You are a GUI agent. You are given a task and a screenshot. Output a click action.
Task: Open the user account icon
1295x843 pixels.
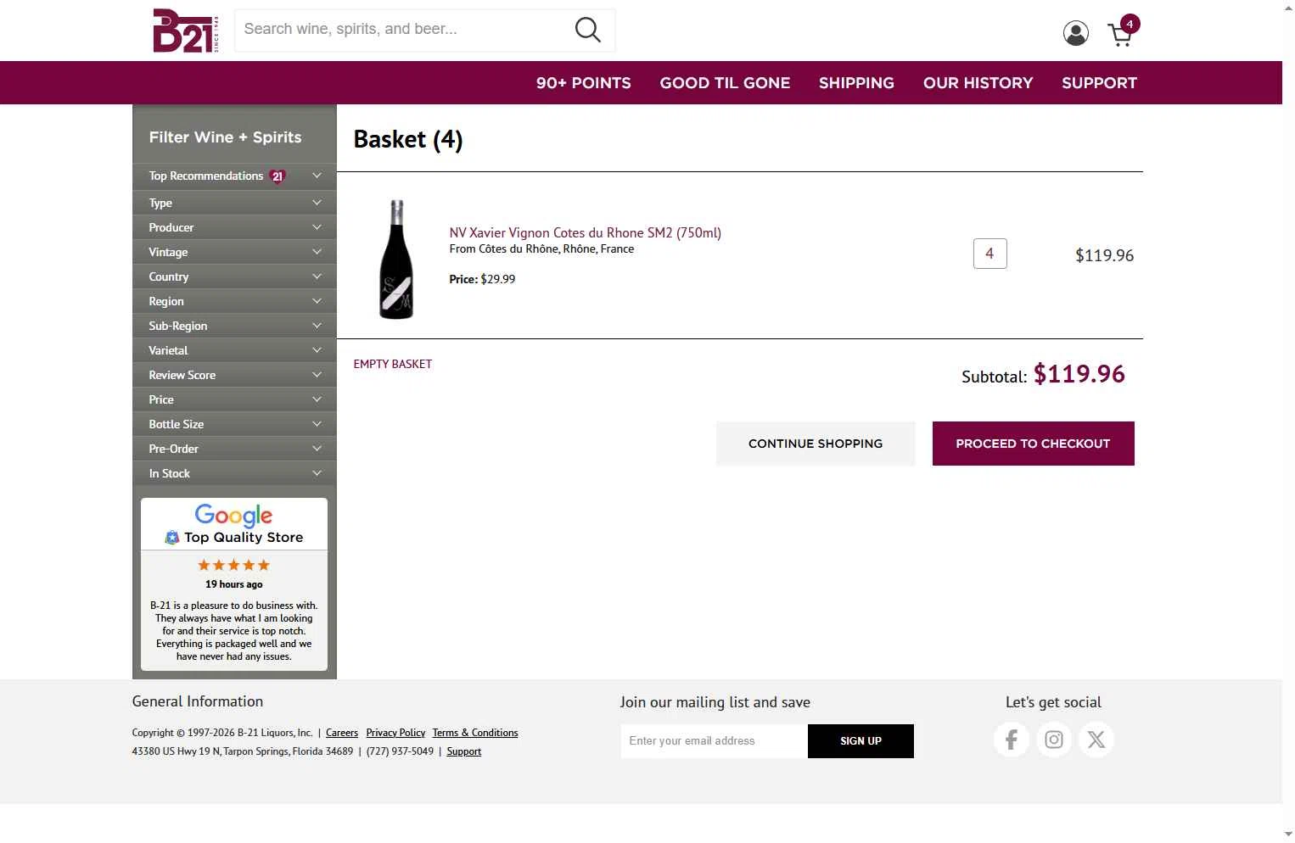(1075, 33)
